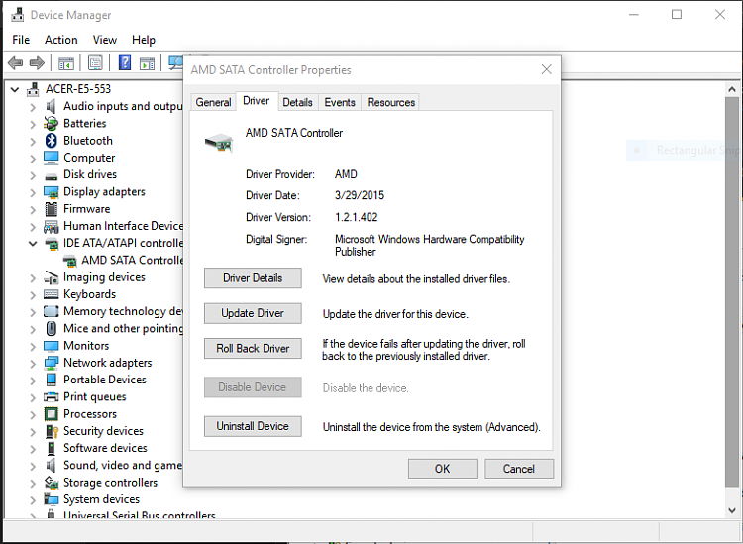Viewport: 743px width, 544px height.
Task: Click the driver date 3/29/2015
Action: click(x=360, y=196)
